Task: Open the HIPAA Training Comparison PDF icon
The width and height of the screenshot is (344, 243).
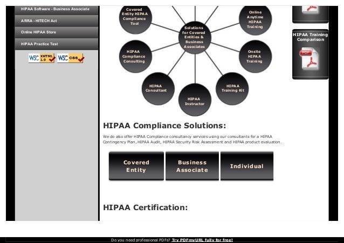Action: coord(308,58)
